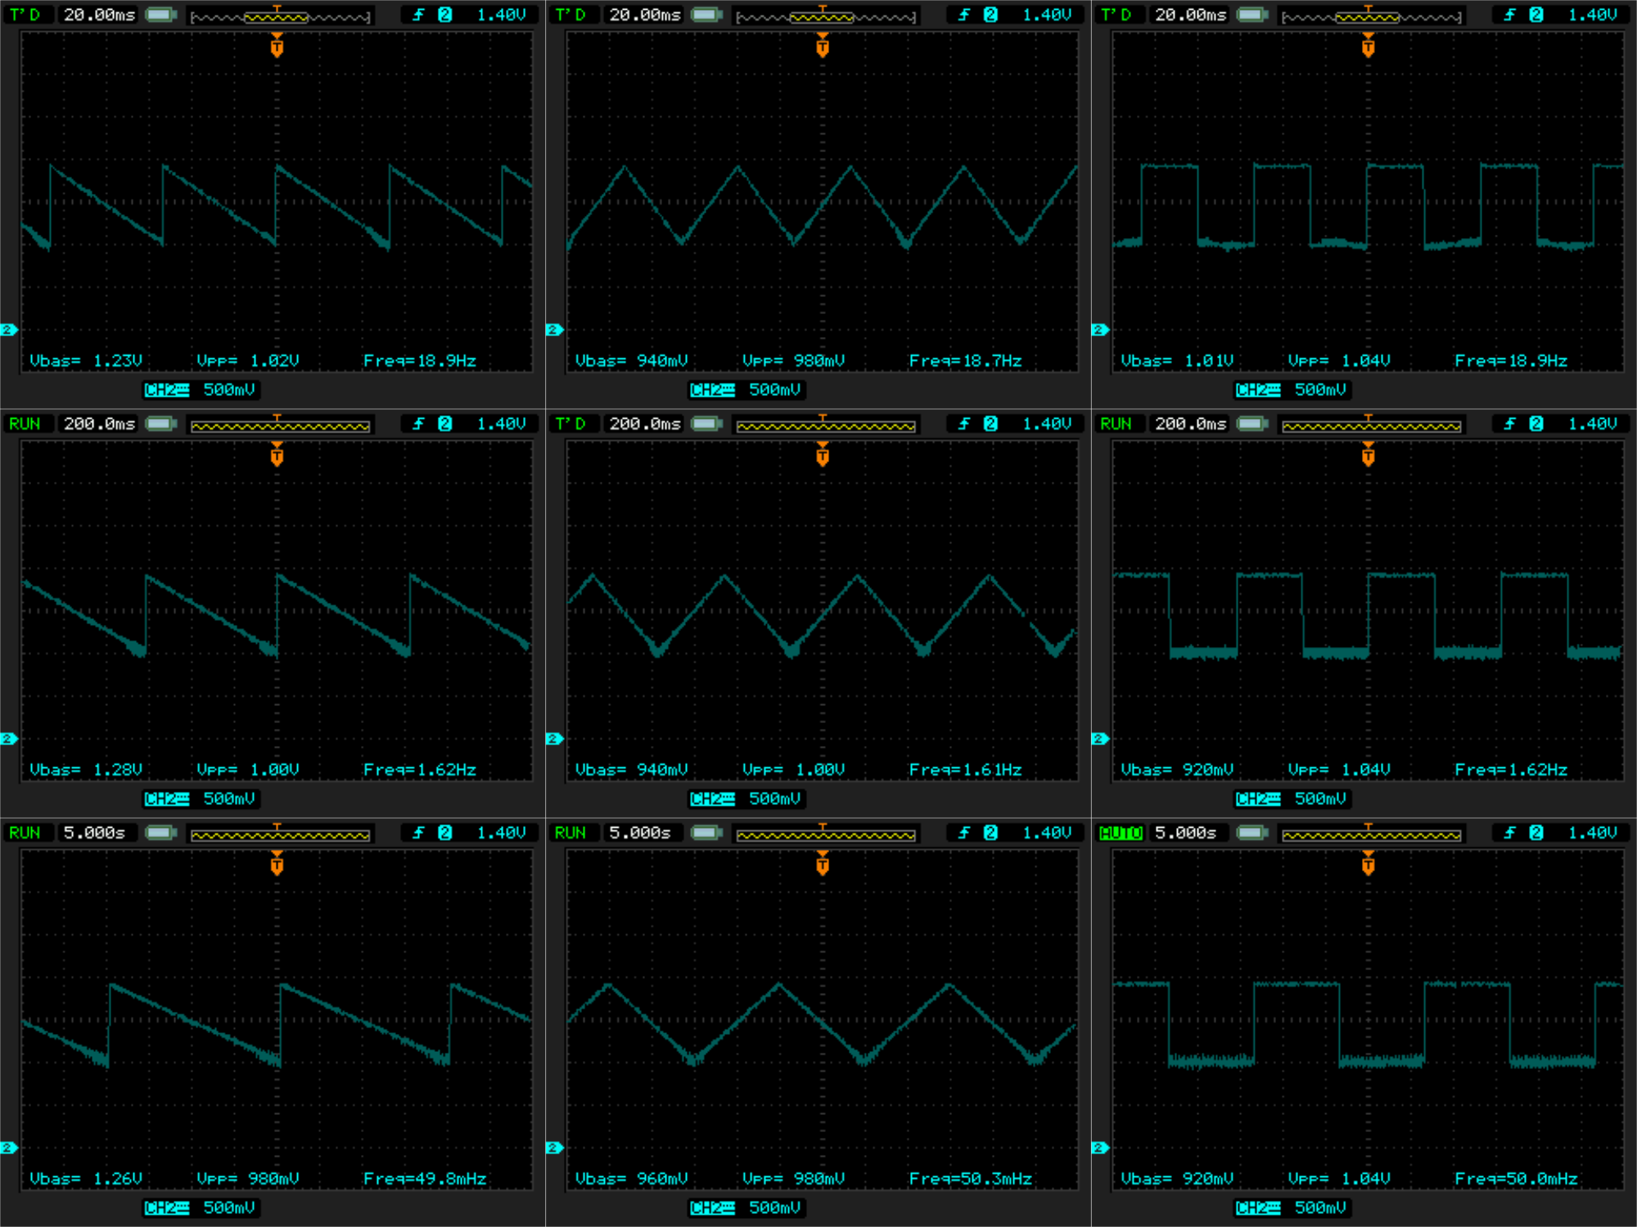Viewport: 1637px width, 1227px height.
Task: Click Vbas= 1.28V measurement
Action: click(x=86, y=770)
